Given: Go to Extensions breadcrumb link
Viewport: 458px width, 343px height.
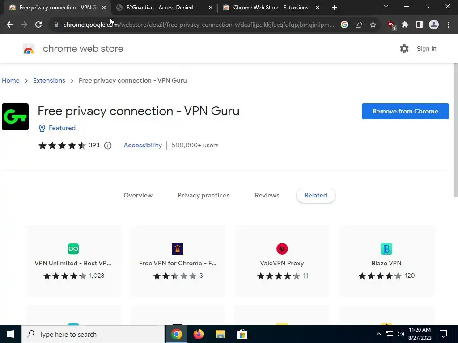Looking at the screenshot, I should 49,80.
